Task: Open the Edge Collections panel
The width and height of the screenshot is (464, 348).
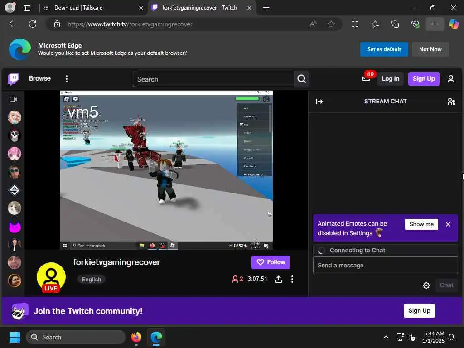Action: click(395, 24)
